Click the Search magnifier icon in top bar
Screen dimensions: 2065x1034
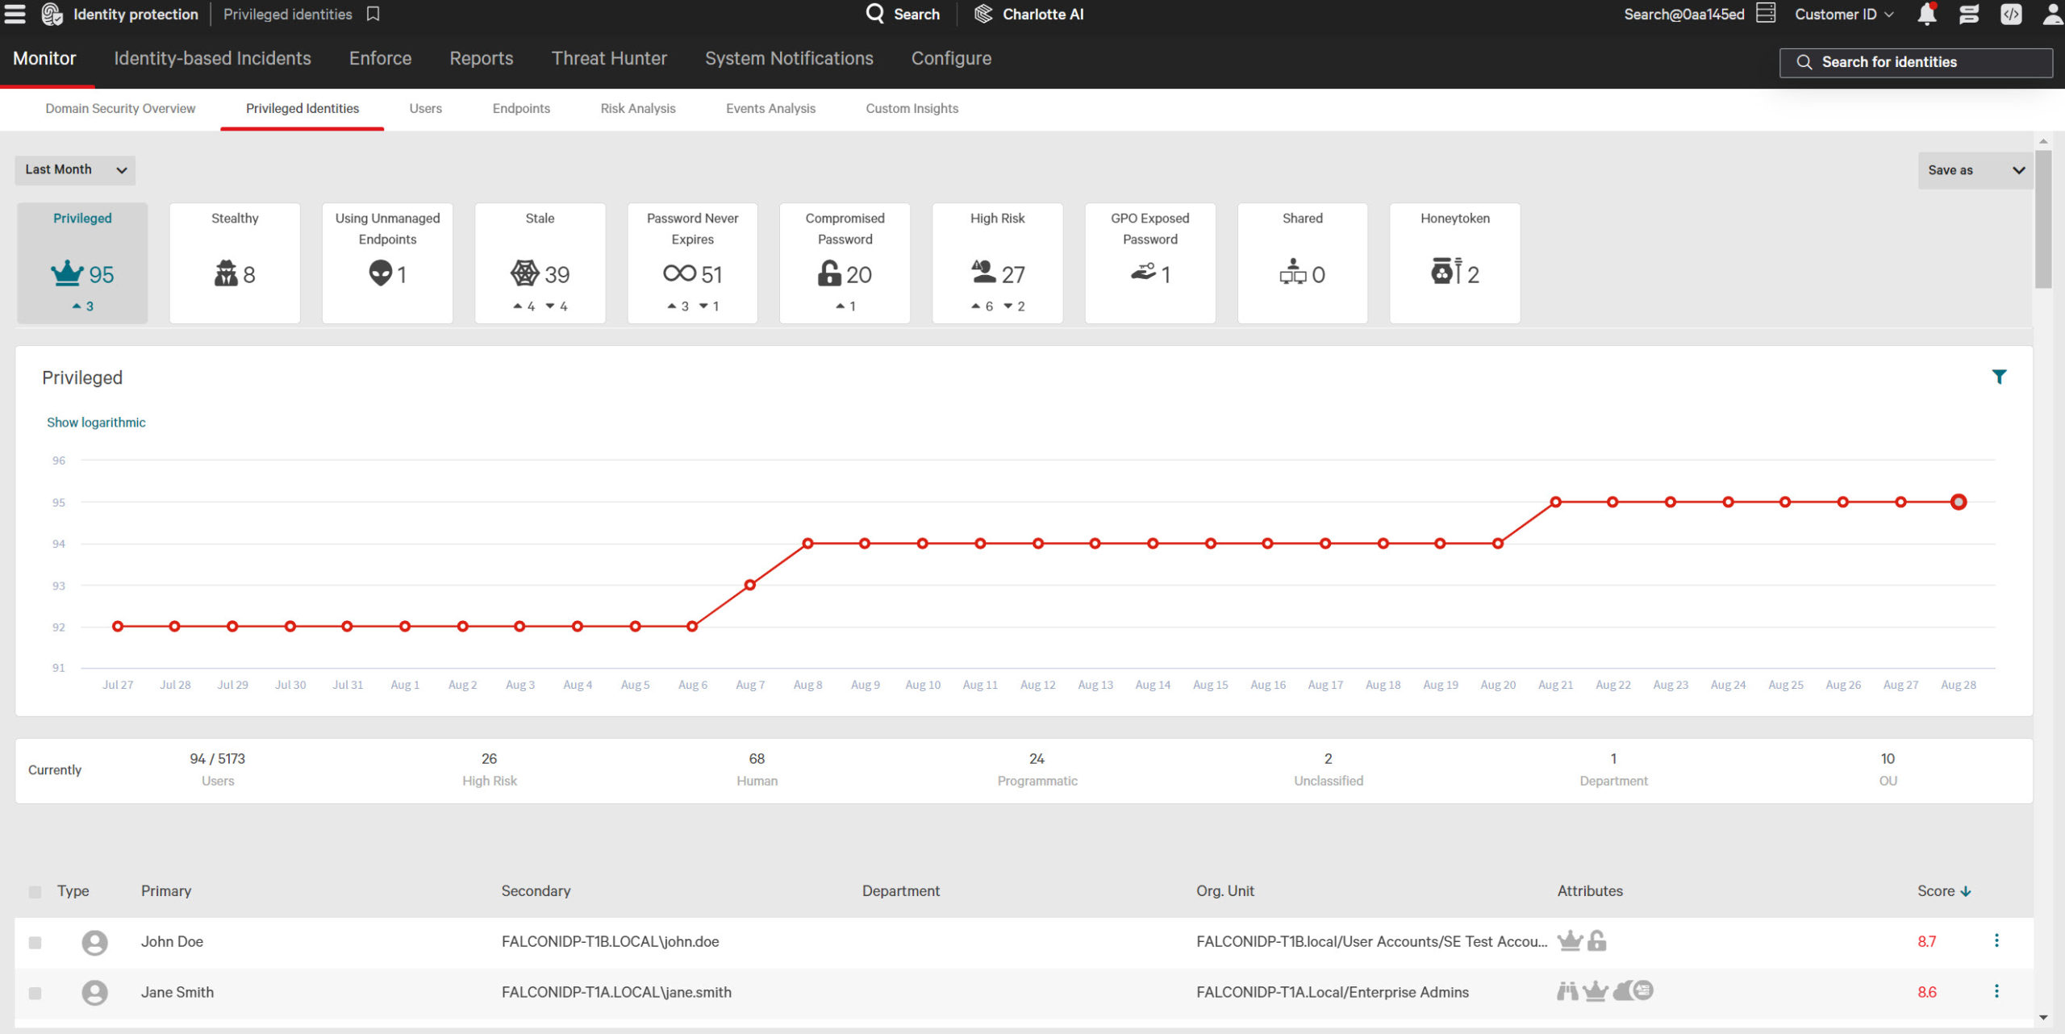pos(875,14)
